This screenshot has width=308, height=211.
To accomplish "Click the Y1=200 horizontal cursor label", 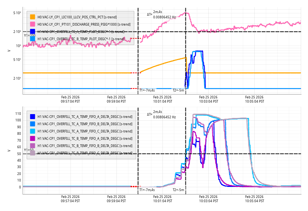I will coord(29,35).
